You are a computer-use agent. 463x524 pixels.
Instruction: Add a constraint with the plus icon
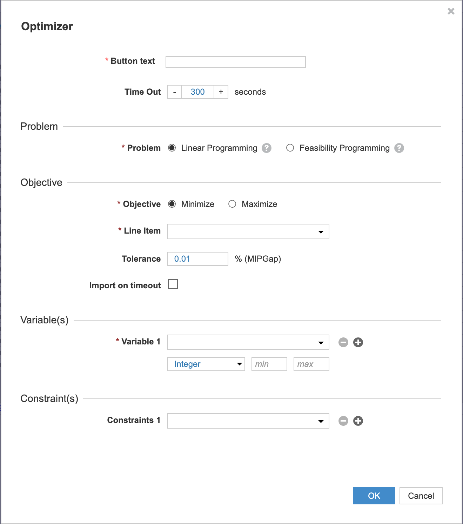point(358,421)
